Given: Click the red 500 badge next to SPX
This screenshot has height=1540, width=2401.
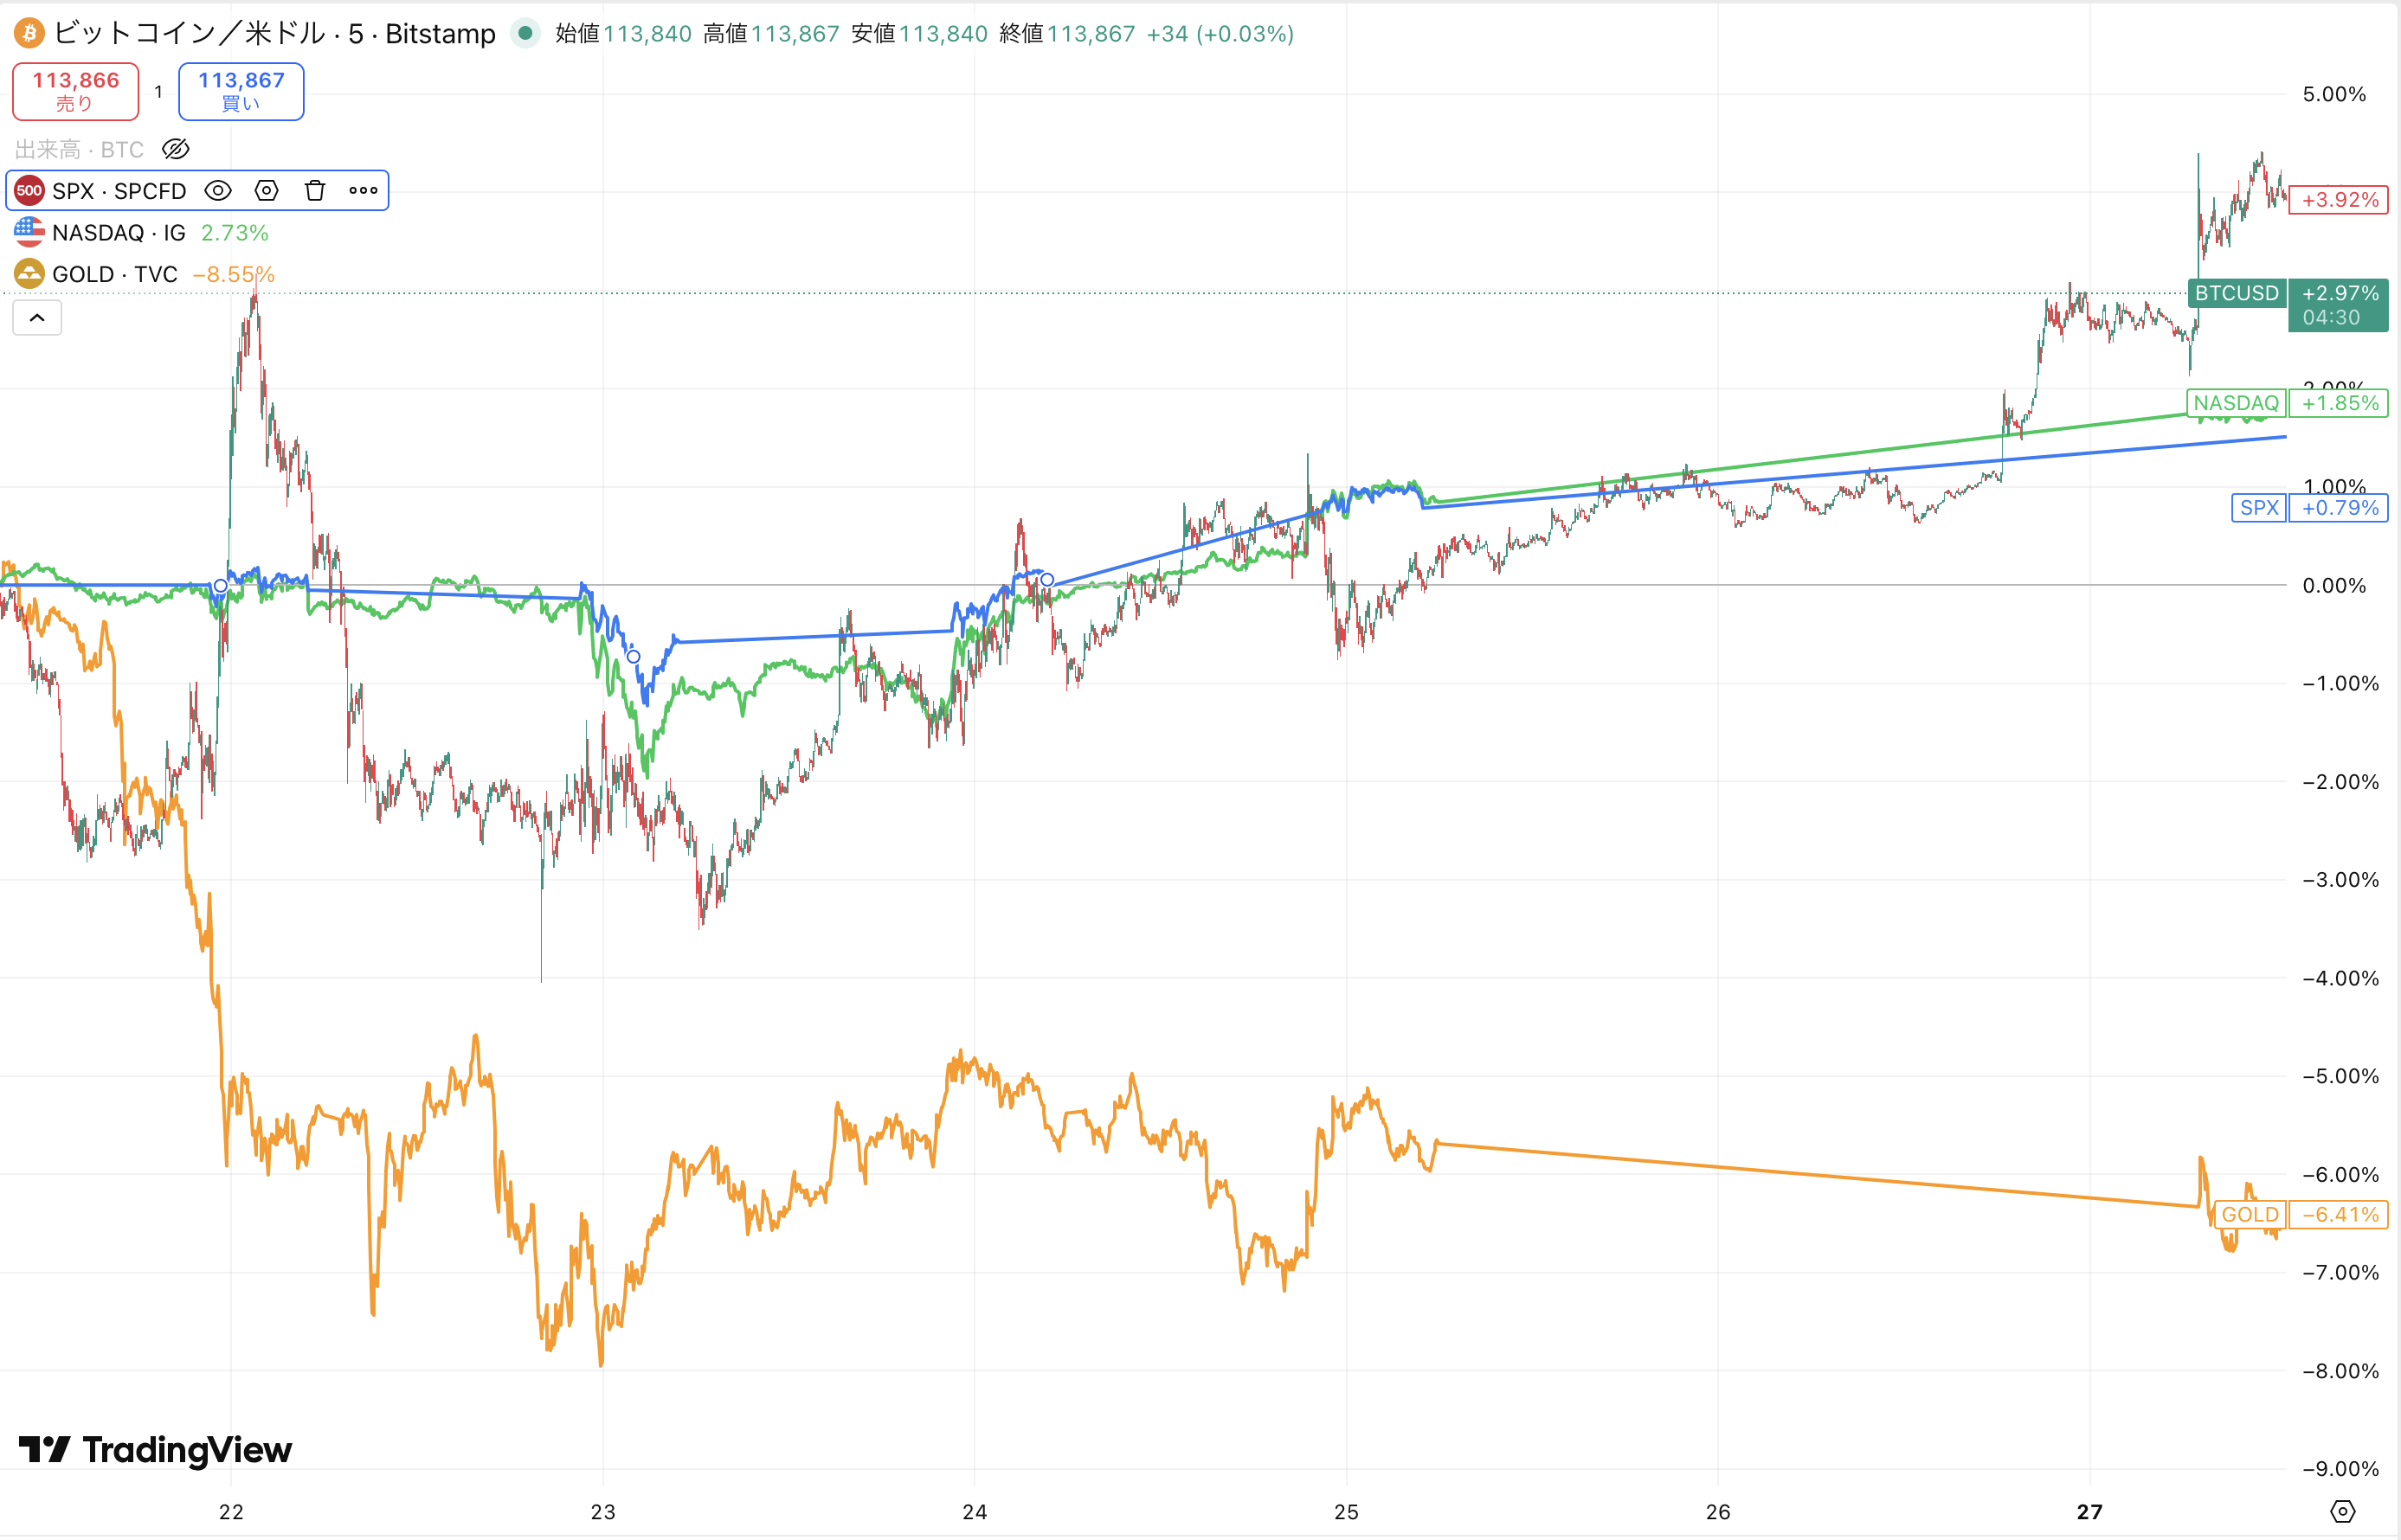Looking at the screenshot, I should coord(29,190).
